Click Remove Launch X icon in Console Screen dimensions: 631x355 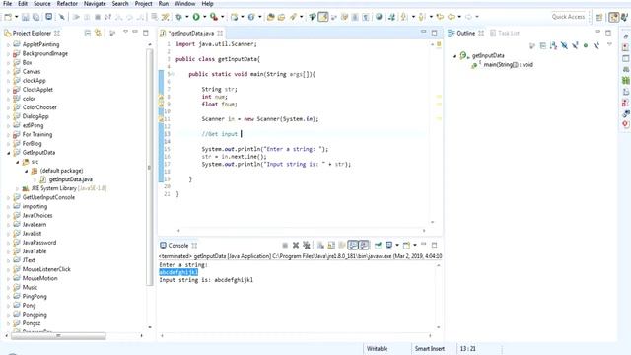click(296, 246)
